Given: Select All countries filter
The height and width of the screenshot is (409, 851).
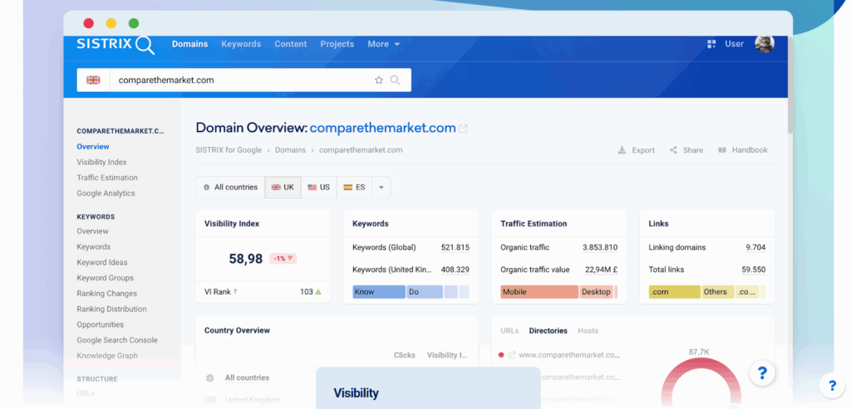Looking at the screenshot, I should pos(230,187).
